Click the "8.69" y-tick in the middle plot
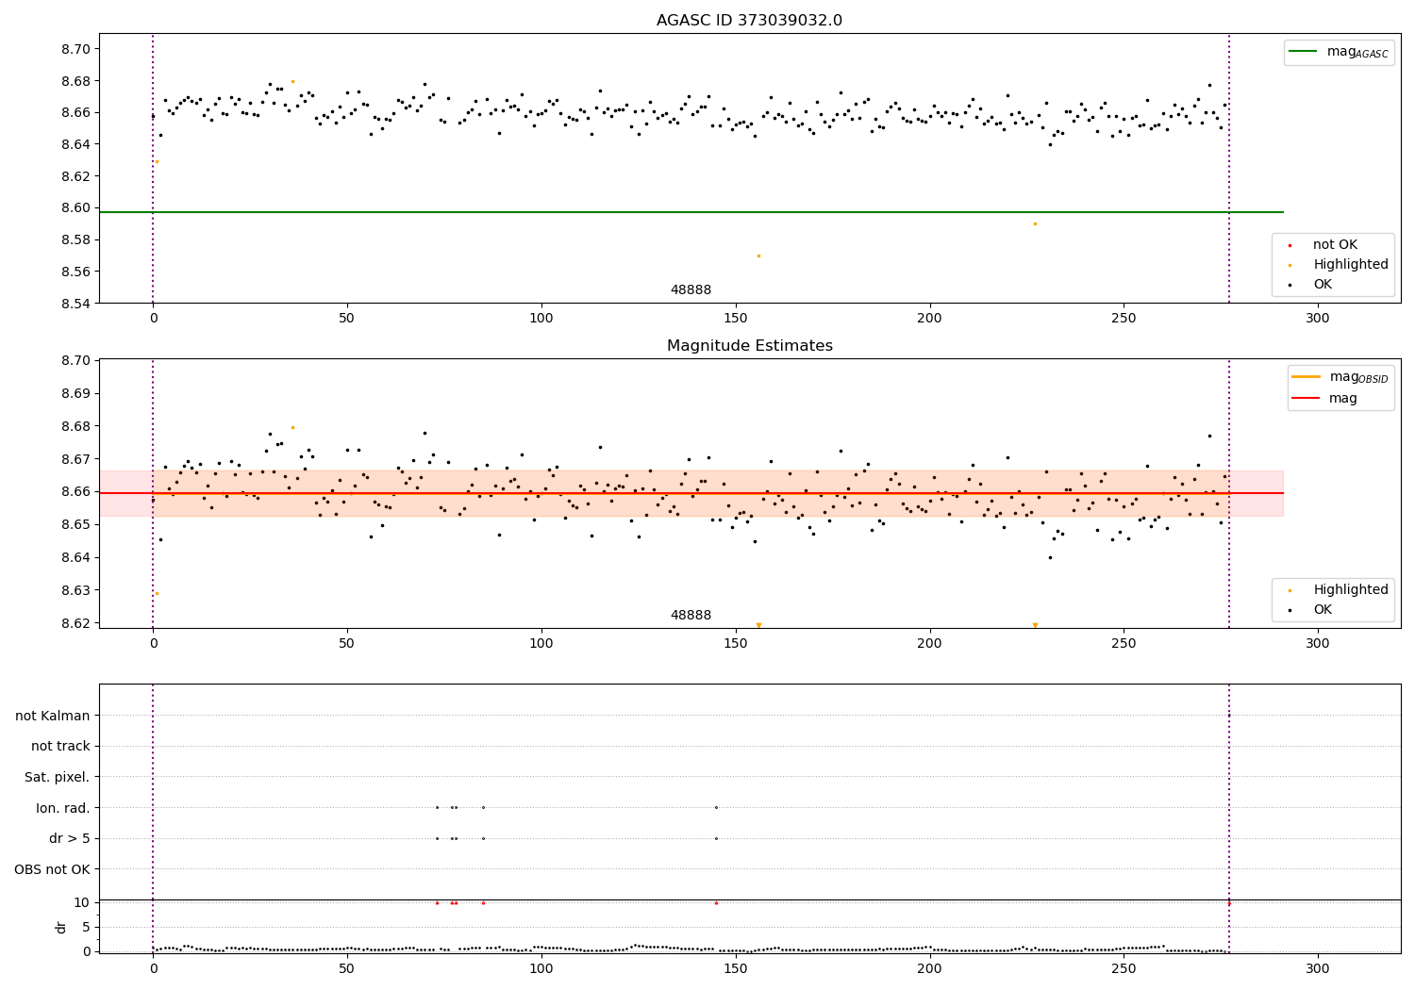1415x990 pixels. click(x=75, y=393)
